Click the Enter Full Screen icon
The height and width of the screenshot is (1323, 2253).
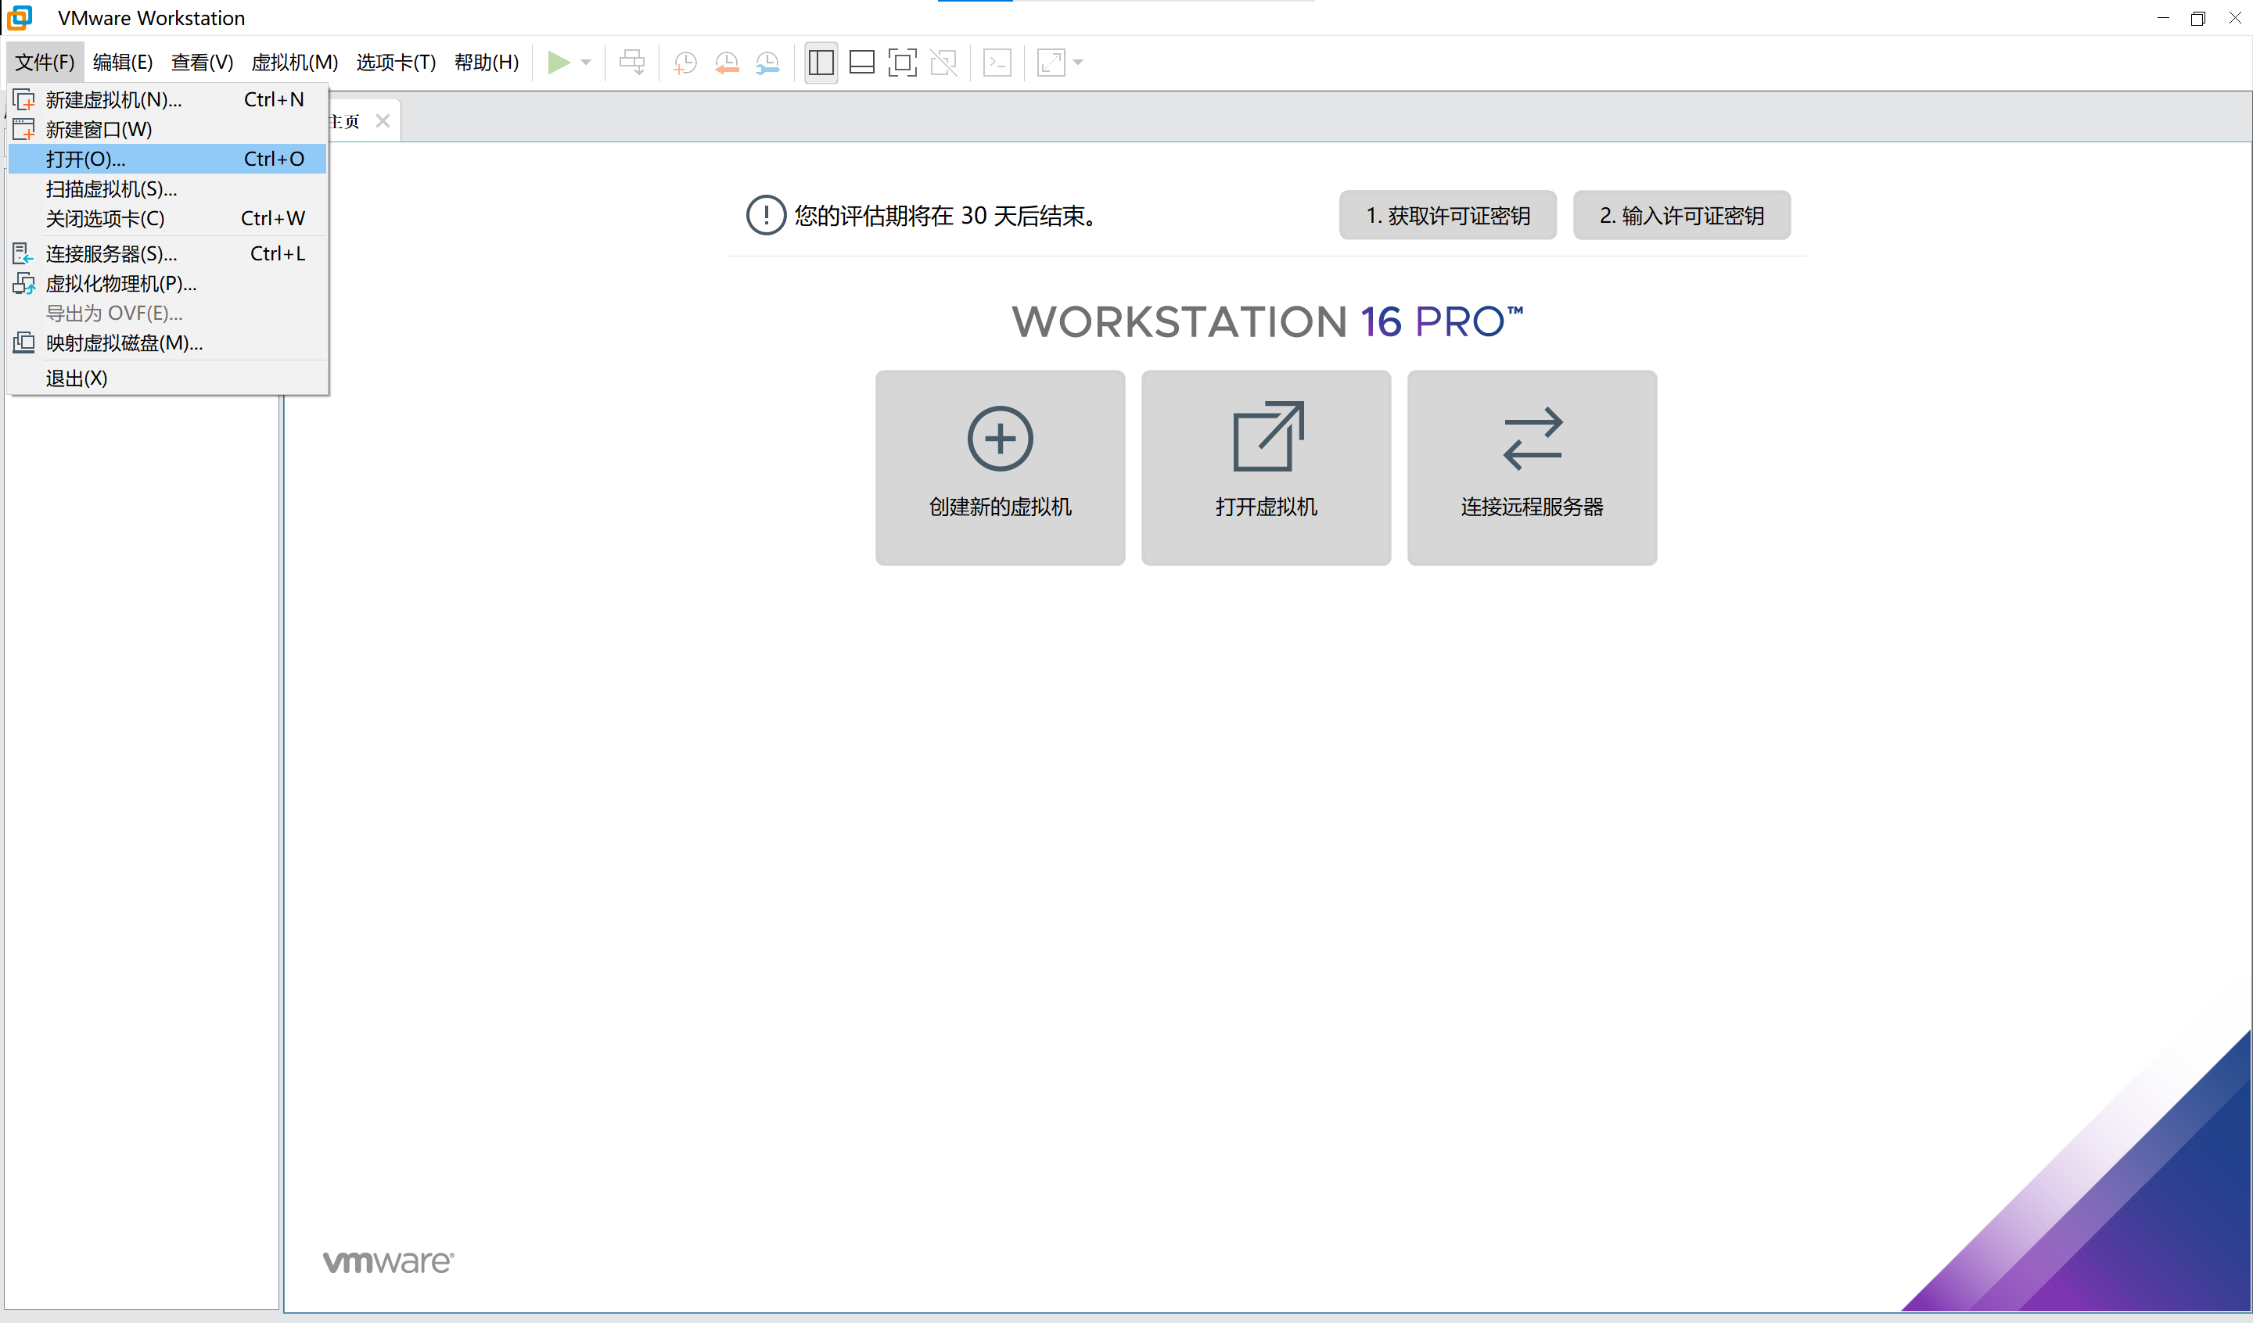[903, 63]
